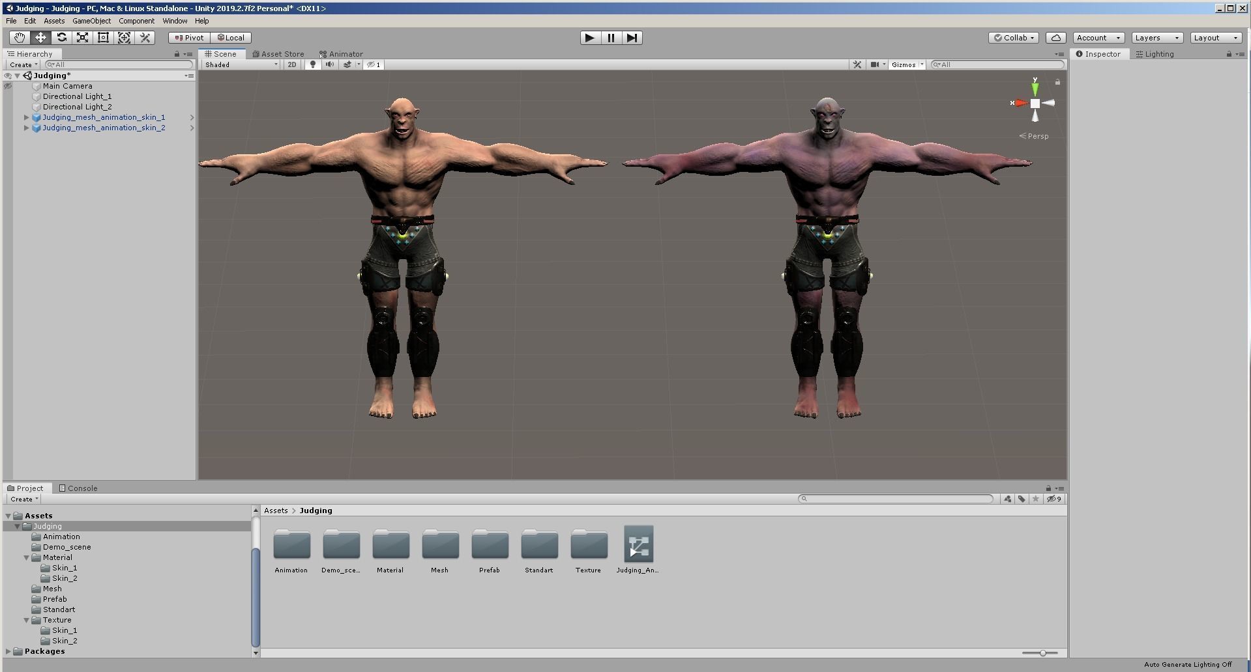Lock the Hierarchy panel
The width and height of the screenshot is (1251, 672).
coord(177,54)
